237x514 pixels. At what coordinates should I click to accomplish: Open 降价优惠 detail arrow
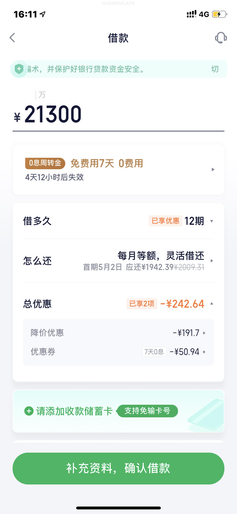(x=204, y=333)
